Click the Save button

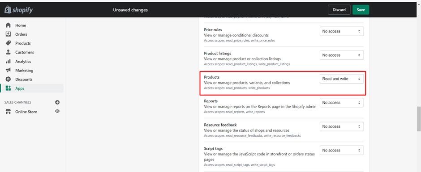coord(361,10)
